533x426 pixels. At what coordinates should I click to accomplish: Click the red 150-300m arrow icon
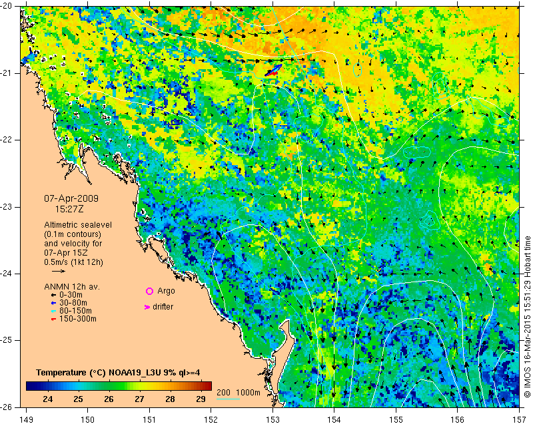[53, 319]
